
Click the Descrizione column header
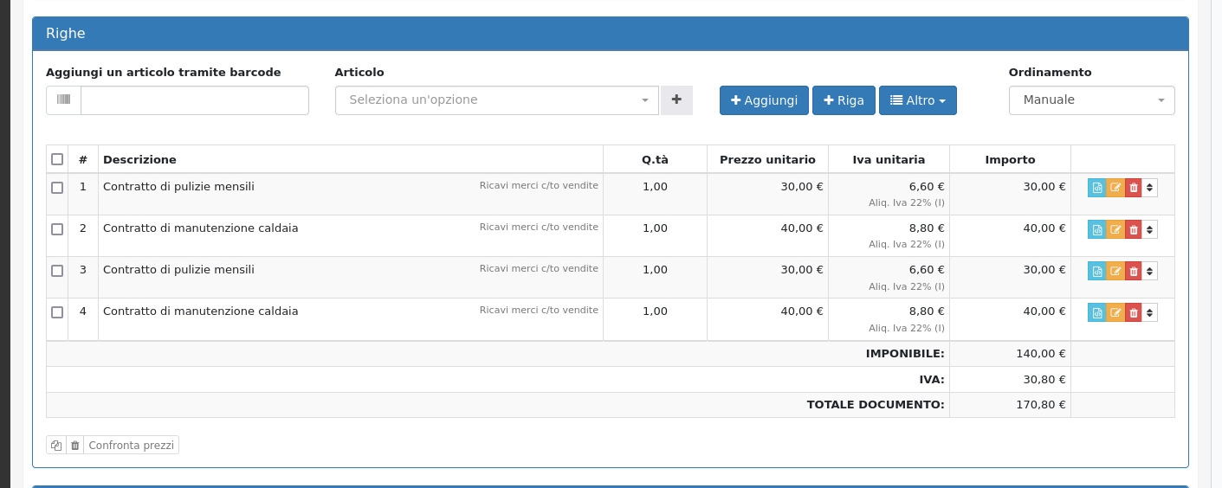(x=139, y=159)
